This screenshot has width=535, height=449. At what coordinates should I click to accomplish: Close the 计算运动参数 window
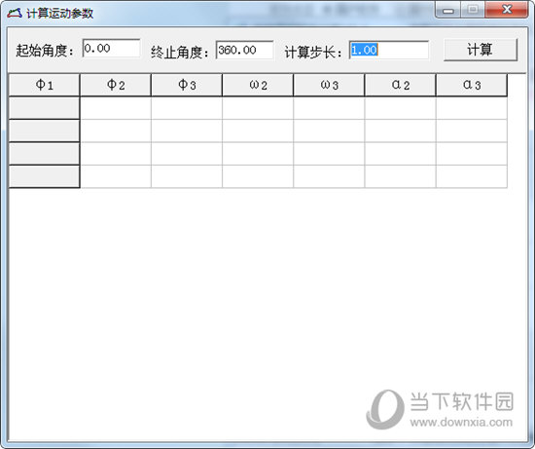[507, 10]
